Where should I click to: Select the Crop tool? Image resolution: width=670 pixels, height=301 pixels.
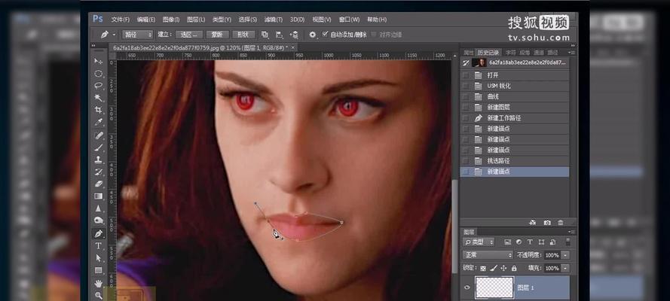99,110
